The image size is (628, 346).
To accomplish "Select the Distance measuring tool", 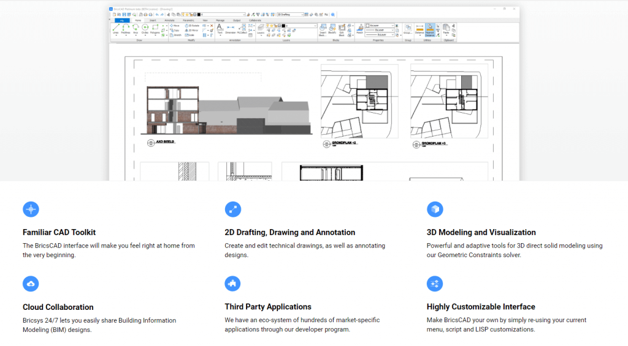I will 419,29.
